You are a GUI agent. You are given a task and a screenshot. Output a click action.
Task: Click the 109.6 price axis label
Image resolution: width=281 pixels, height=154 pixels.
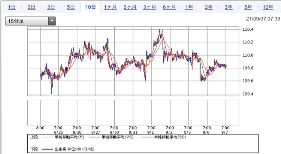pyautogui.click(x=248, y=81)
